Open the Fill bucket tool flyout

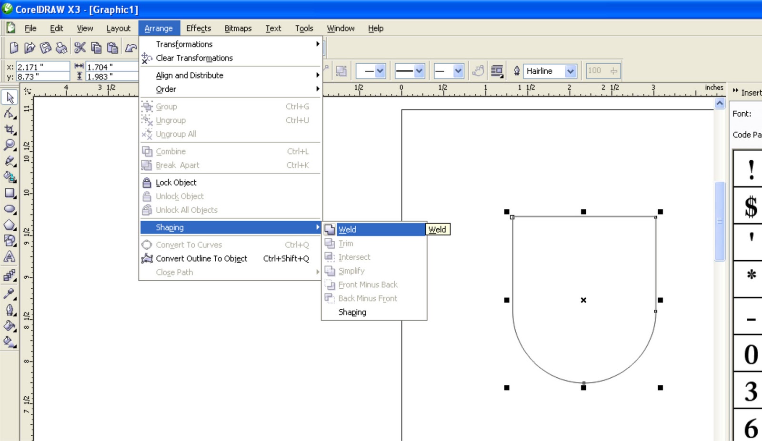(x=10, y=326)
